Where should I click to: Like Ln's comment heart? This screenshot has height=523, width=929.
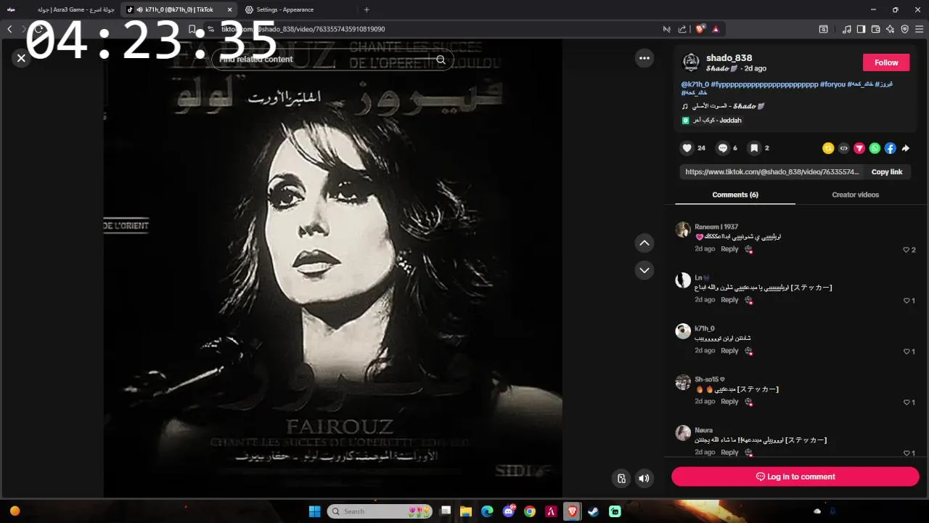[x=907, y=301]
